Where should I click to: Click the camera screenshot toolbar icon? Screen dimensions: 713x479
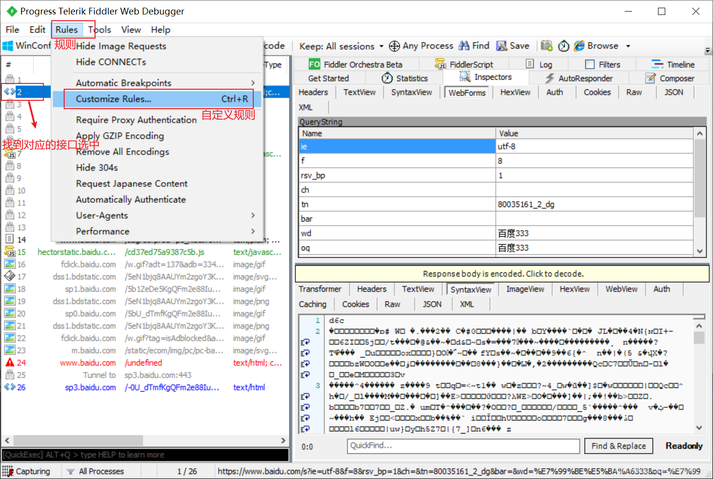click(x=546, y=46)
